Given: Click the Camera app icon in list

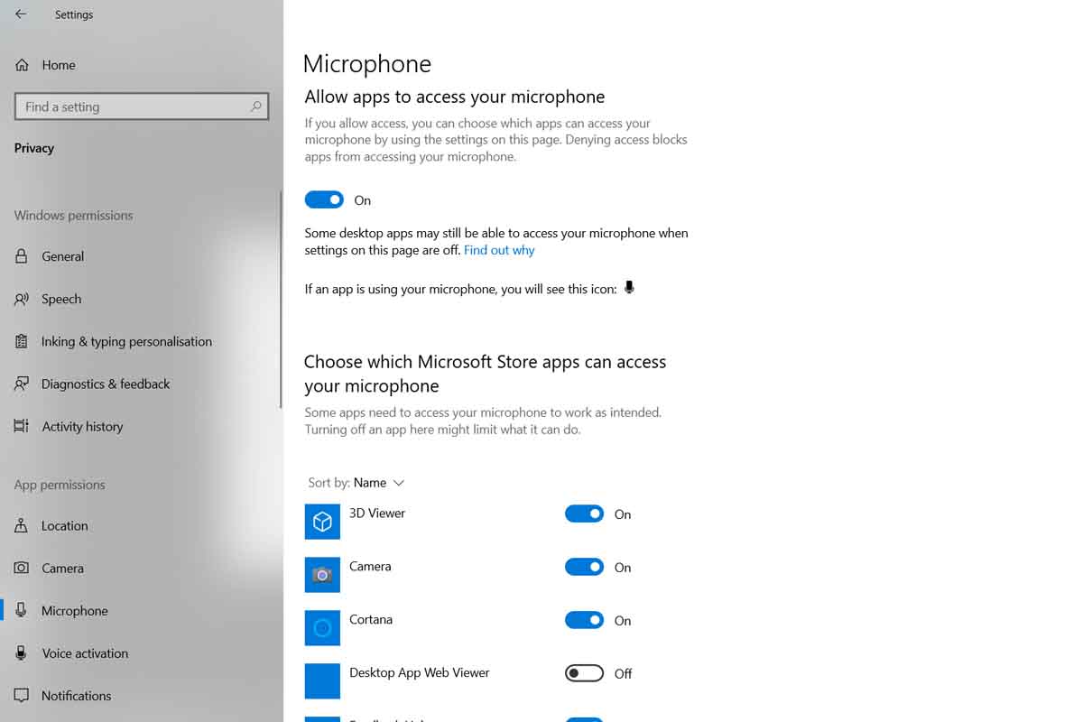Looking at the screenshot, I should [322, 575].
